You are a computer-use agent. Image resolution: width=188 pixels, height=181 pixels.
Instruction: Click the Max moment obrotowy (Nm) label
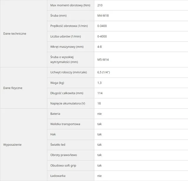point(70,5)
